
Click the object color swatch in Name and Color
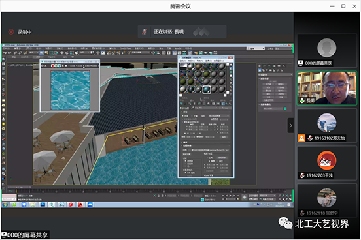tap(285, 108)
